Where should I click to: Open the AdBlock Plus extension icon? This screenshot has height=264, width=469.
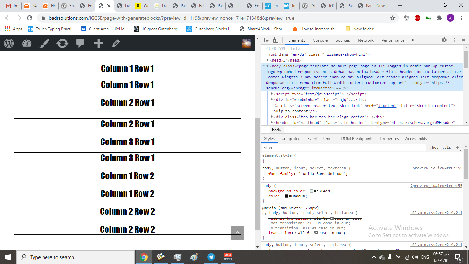click(417, 18)
